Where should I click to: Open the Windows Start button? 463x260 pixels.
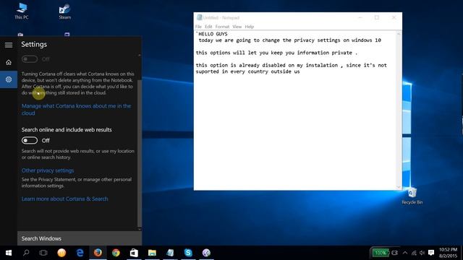pyautogui.click(x=9, y=253)
